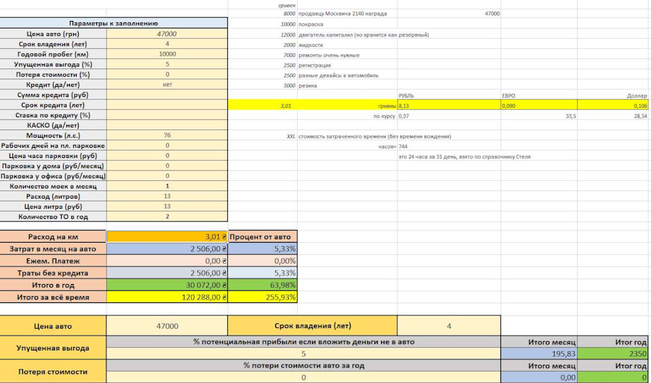Click the 'Парковка у офиса (руб/месяц)' label

point(53,176)
